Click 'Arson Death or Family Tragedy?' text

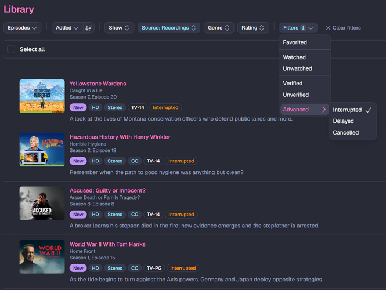(104, 198)
